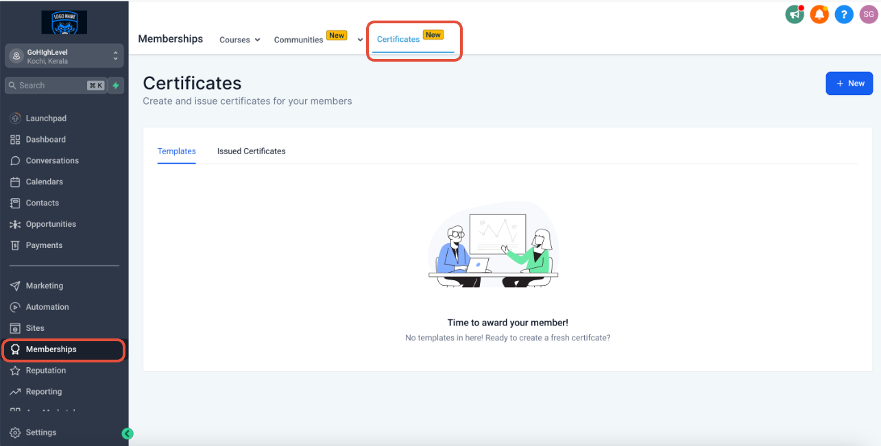Select the Templates tab

176,151
